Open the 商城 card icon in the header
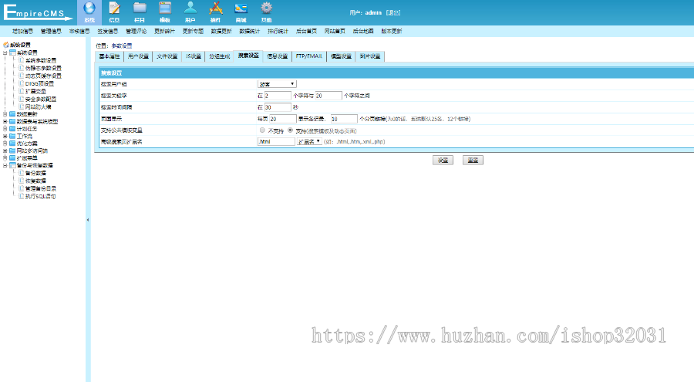 pyautogui.click(x=241, y=8)
